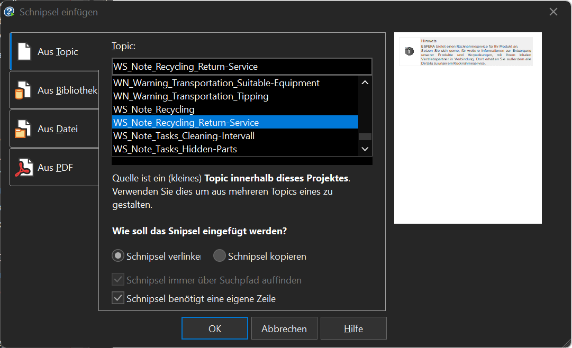Switch to the Aus Bibliothek tab
The width and height of the screenshot is (572, 348).
click(x=55, y=90)
